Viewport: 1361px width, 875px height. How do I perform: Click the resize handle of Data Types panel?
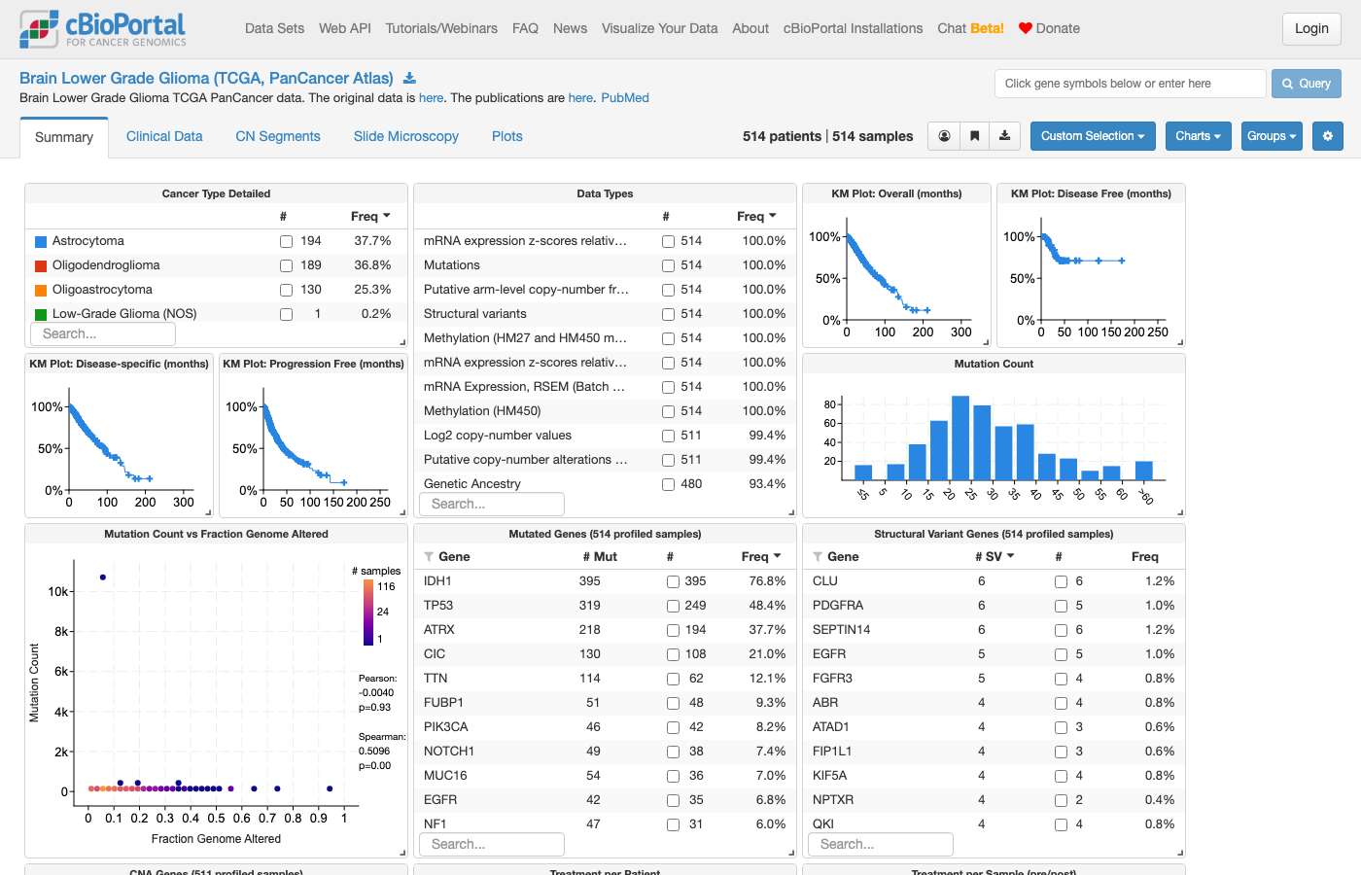pos(791,512)
